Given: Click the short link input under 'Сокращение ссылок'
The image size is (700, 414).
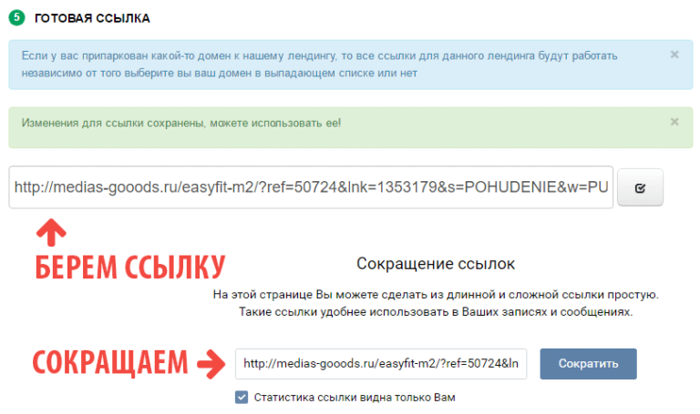Looking at the screenshot, I should [381, 364].
